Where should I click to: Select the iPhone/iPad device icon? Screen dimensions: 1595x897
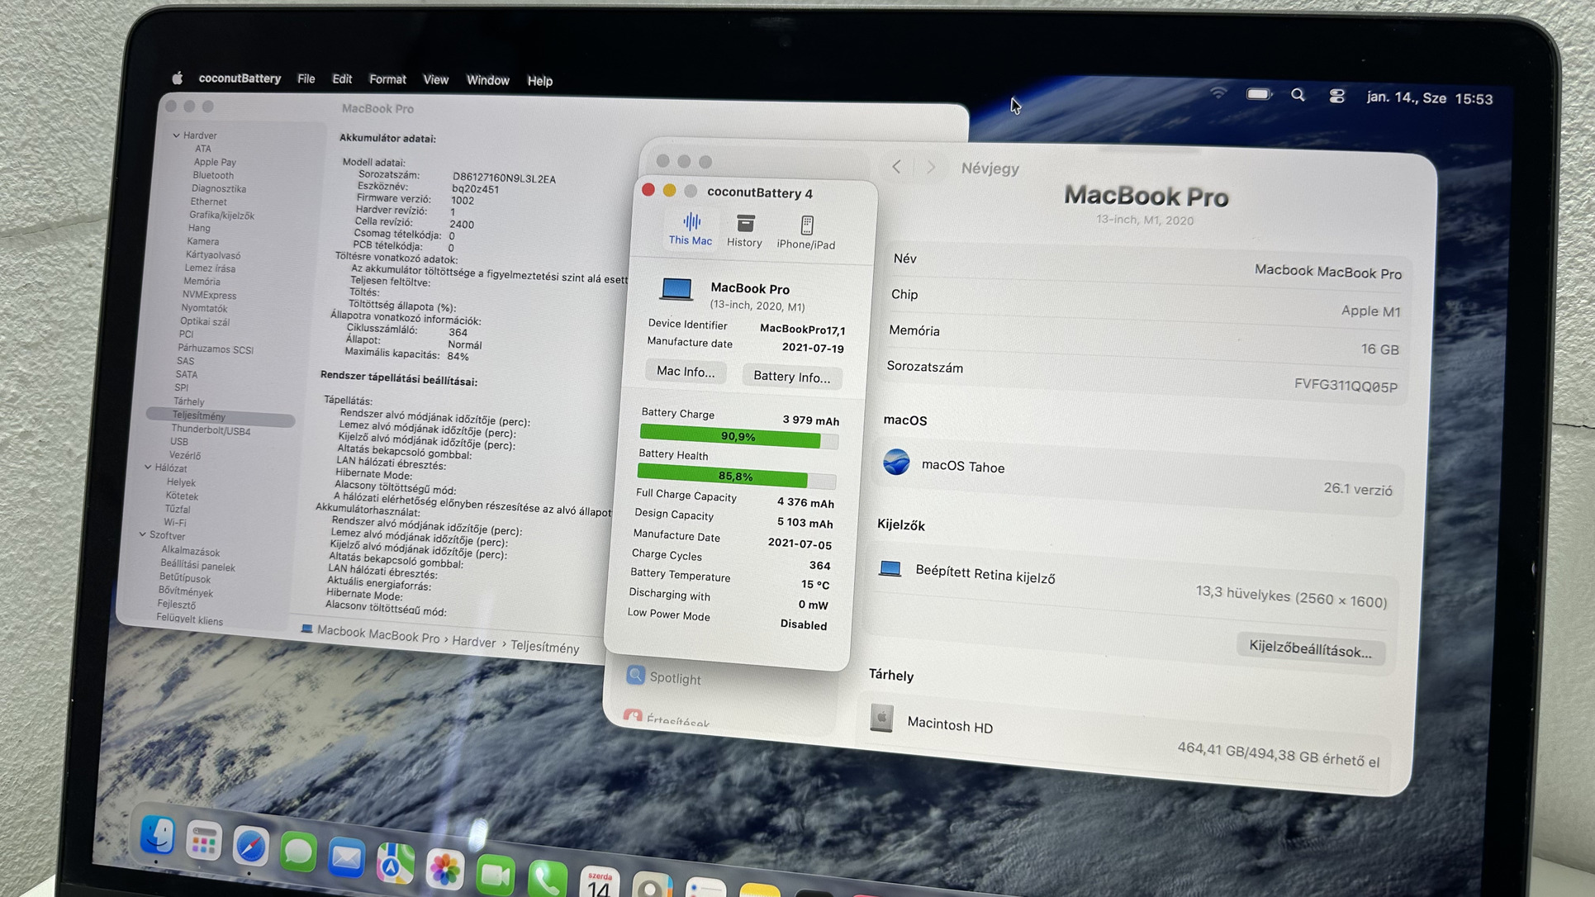click(x=806, y=225)
